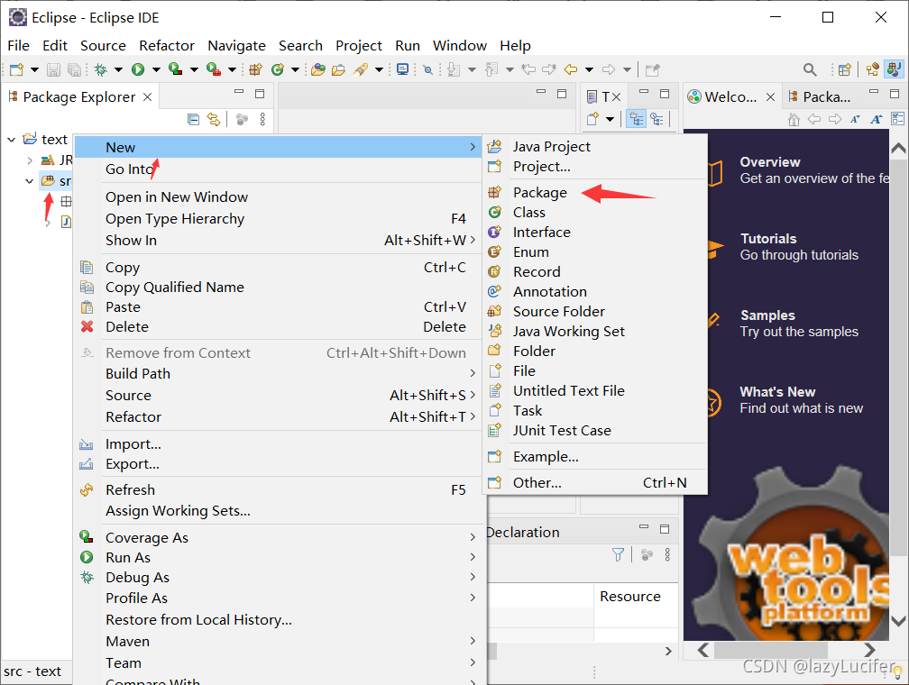Select Source Folder in New submenu

(595, 311)
